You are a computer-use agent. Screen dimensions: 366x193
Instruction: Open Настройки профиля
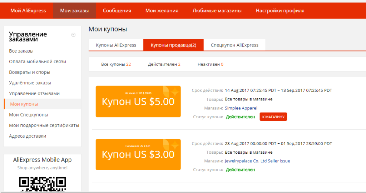(x=280, y=10)
